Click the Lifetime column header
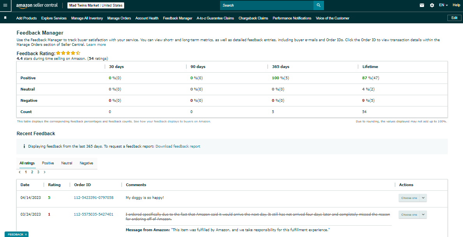Screen dimensions: 463x237 tap(370, 67)
